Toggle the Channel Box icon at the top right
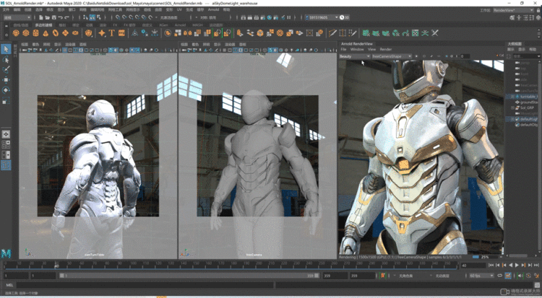The height and width of the screenshot is (298, 542). coord(539,17)
